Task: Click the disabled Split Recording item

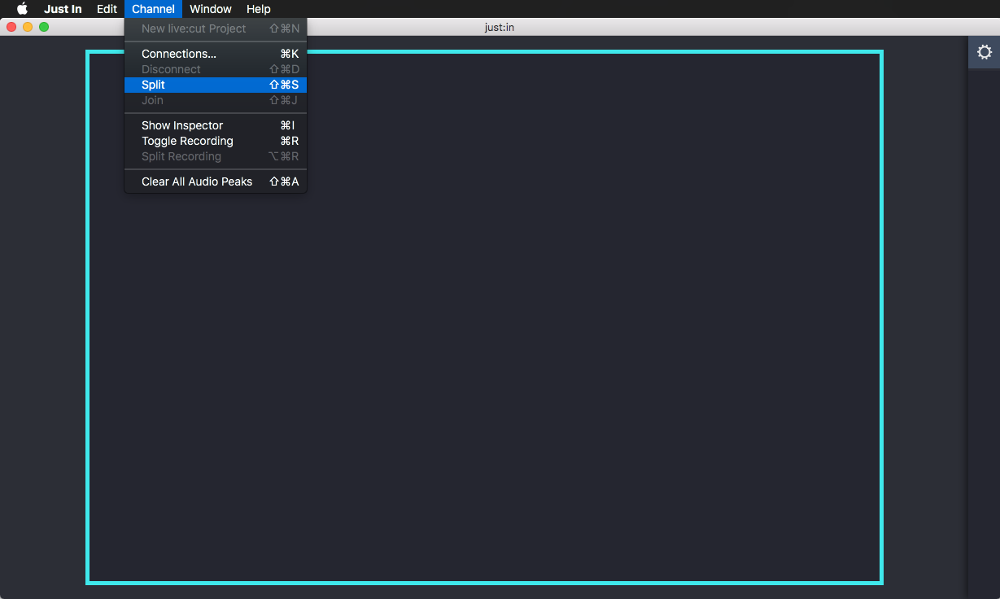Action: 216,156
